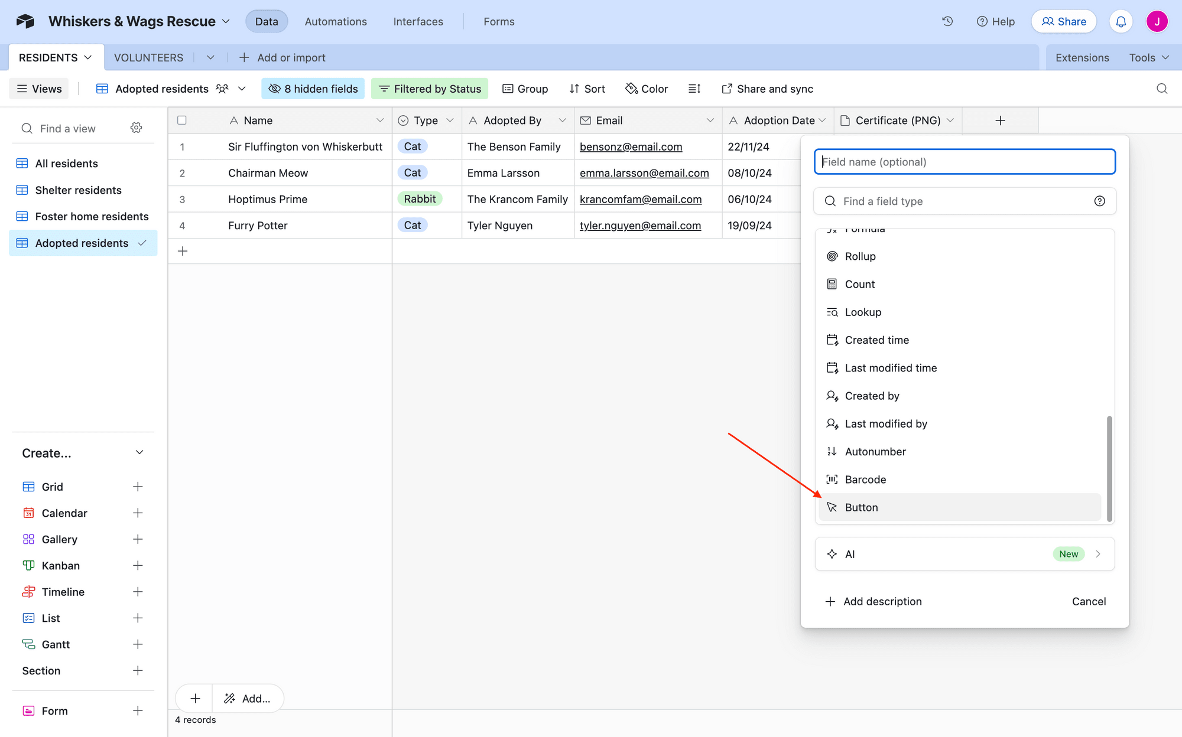
Task: Select the Button field type
Action: (861, 507)
